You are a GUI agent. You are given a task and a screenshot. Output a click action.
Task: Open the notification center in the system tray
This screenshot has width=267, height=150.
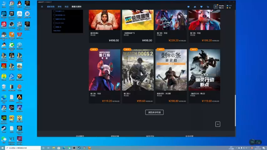264,148
